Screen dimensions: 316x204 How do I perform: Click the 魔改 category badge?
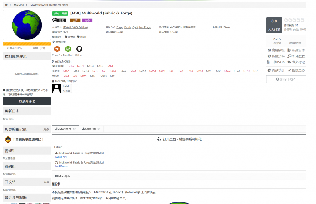[59, 20]
